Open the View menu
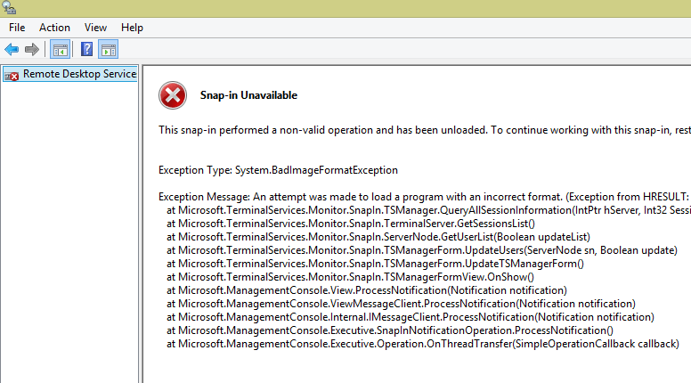The height and width of the screenshot is (383, 691). coord(95,28)
